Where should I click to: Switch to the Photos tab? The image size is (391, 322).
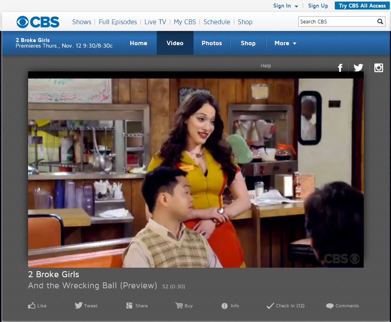212,43
